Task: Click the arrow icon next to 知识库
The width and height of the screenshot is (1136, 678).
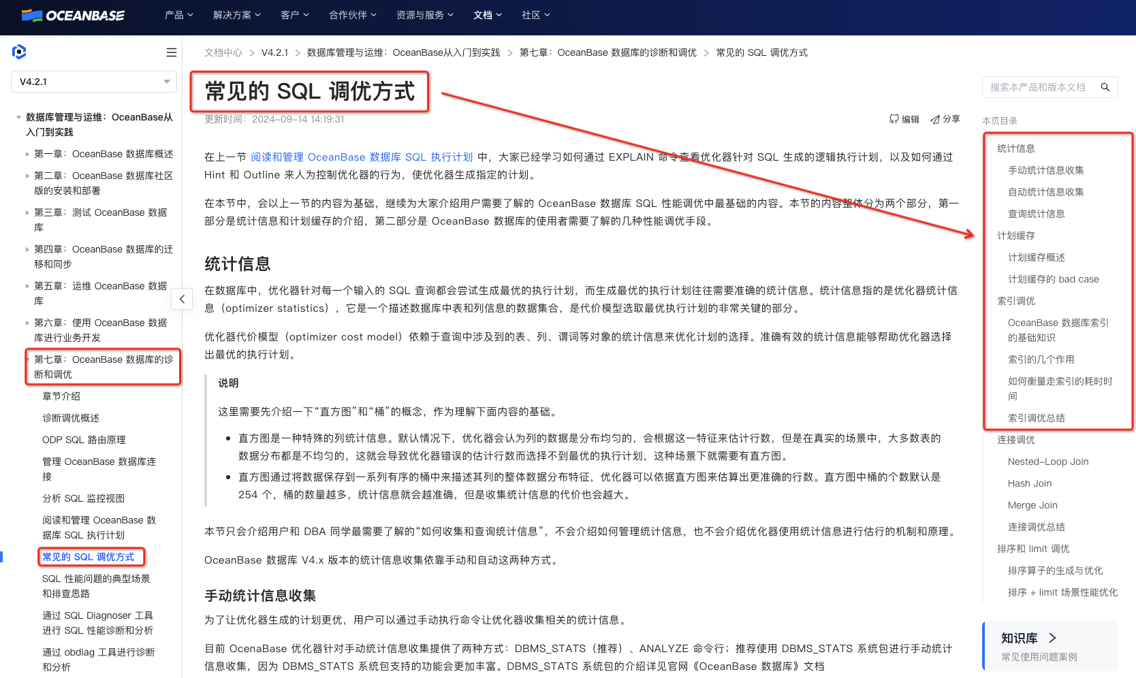Action: 1052,638
